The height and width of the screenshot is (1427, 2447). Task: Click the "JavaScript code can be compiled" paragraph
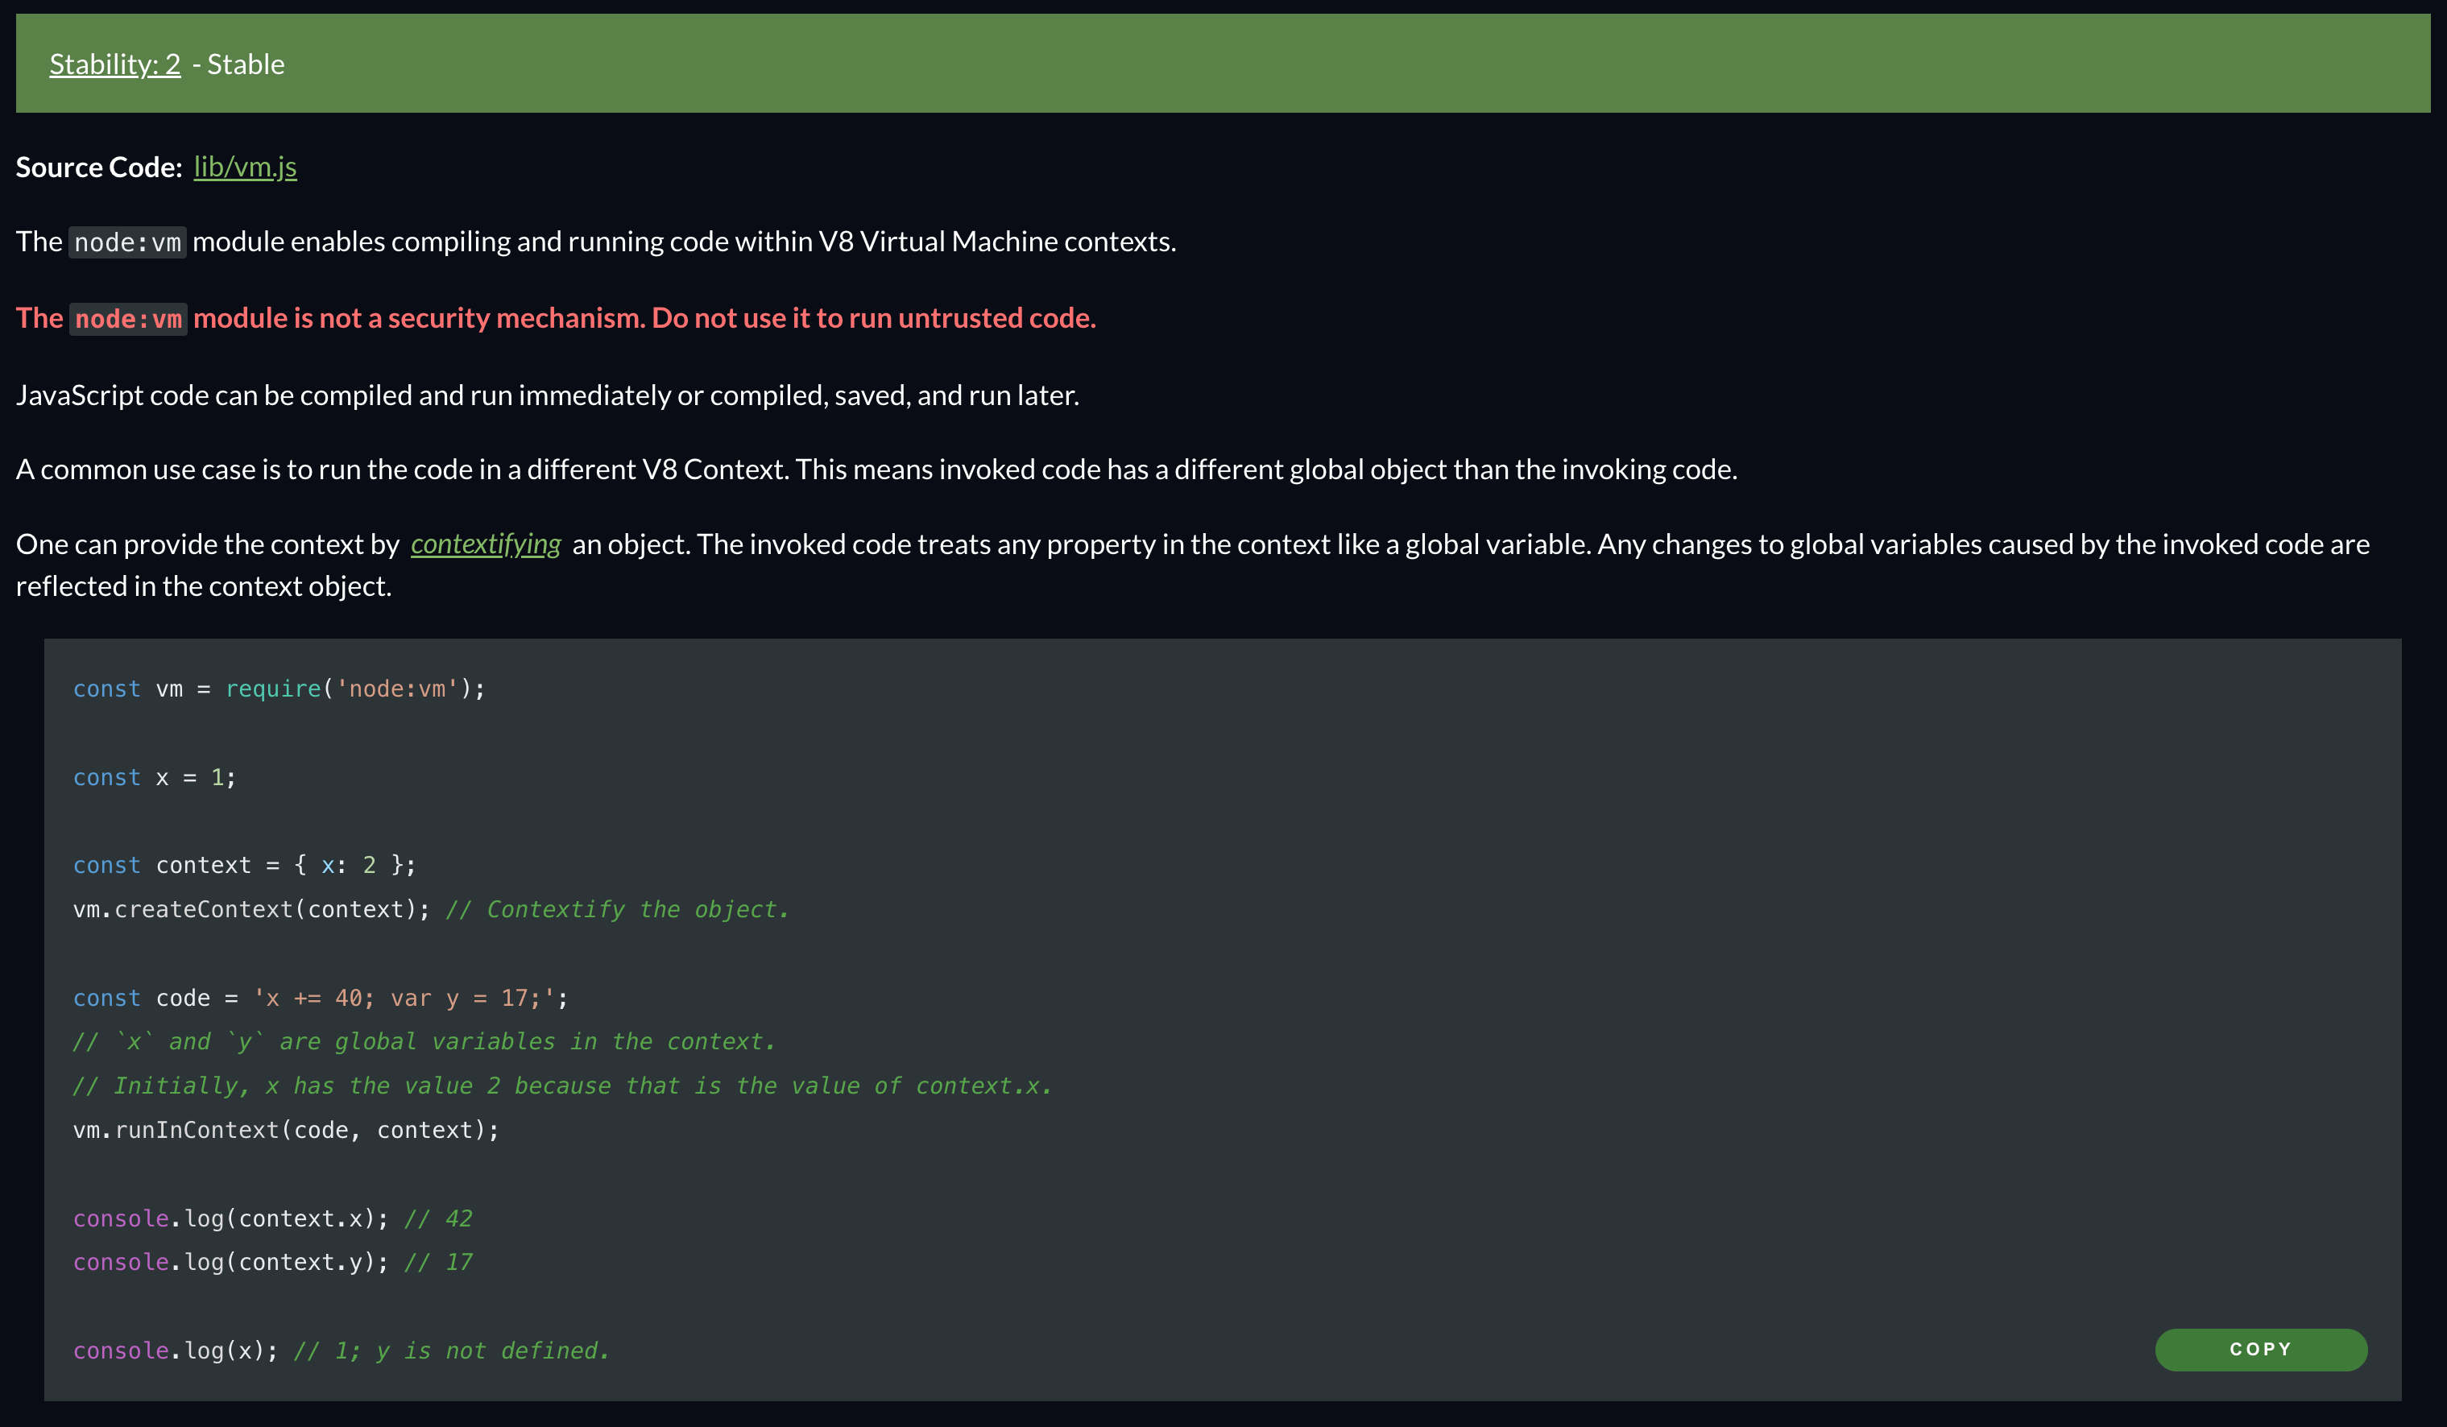pyautogui.click(x=547, y=395)
